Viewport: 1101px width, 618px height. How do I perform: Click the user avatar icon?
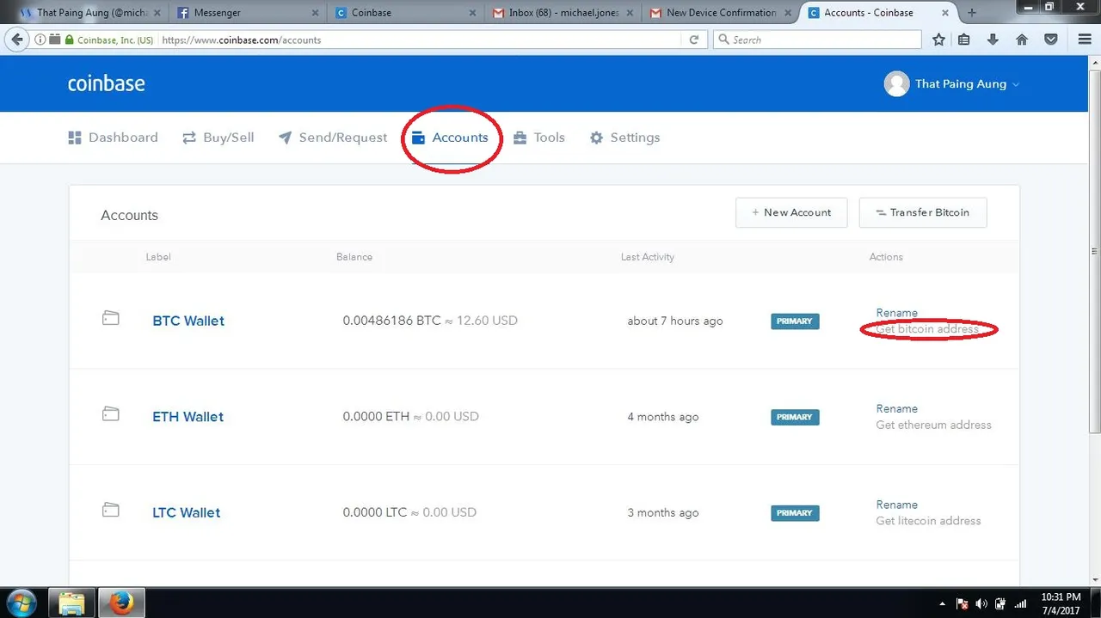point(896,83)
